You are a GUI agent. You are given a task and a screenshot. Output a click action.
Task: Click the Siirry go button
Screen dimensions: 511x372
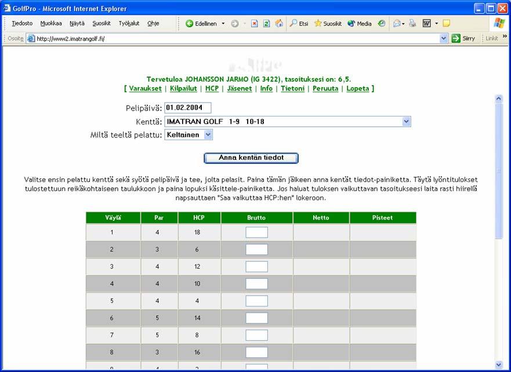463,38
